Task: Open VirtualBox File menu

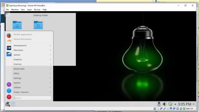Action: pos(7,10)
